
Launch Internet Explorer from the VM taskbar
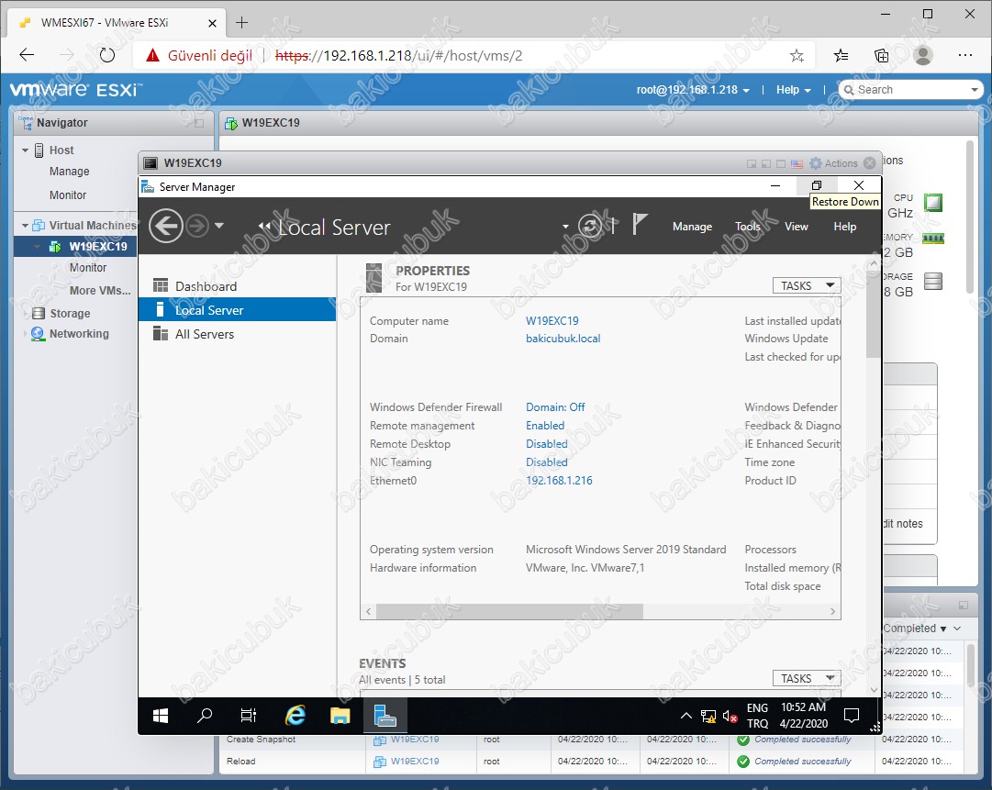tap(295, 716)
